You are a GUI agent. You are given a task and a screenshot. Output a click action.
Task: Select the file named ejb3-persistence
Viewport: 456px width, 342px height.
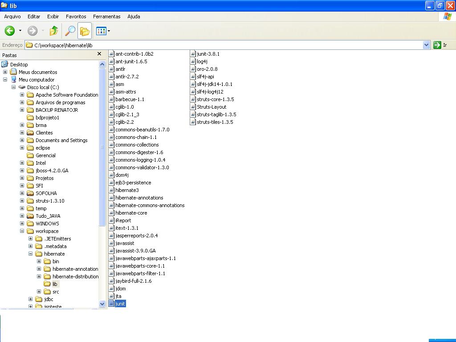click(133, 182)
